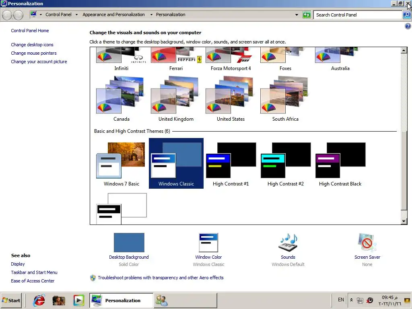Open Desktop Background settings
Screen dimensions: 412x309
point(129,242)
